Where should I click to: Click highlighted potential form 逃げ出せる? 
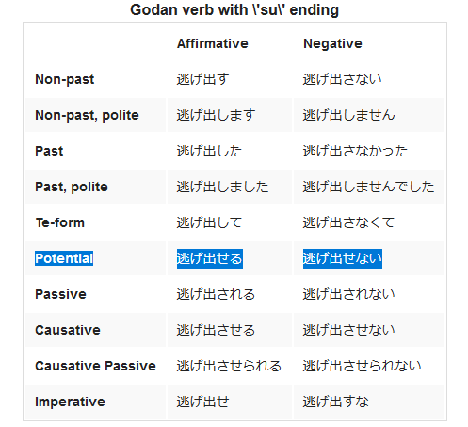[x=210, y=258]
